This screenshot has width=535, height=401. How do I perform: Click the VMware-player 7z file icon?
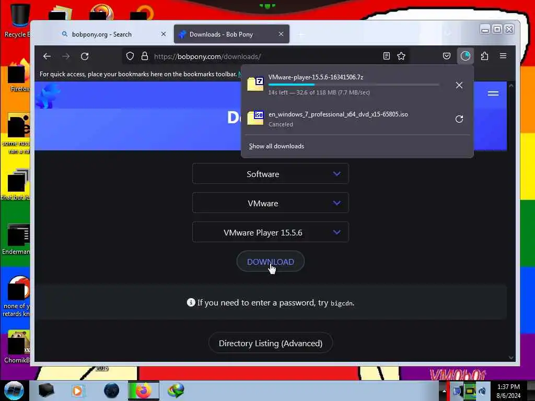click(255, 84)
